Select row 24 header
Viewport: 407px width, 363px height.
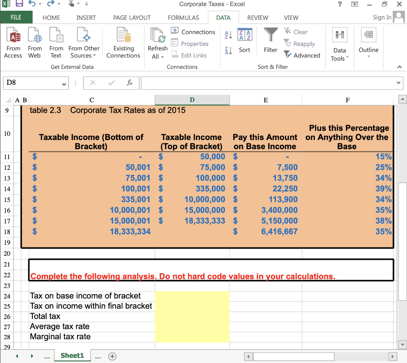coord(7,296)
